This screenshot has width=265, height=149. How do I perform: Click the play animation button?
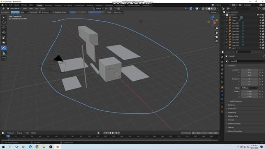pos(113,133)
